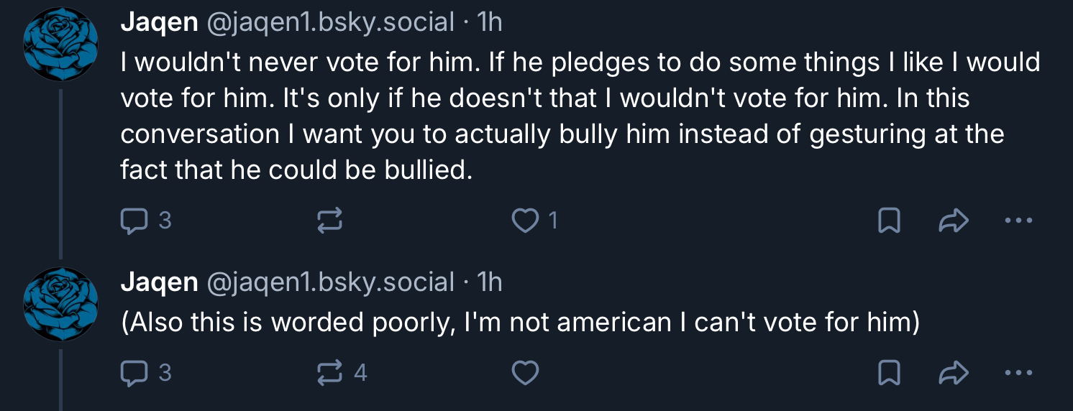
Task: Open the first post's 1h timestamp
Action: 489,23
